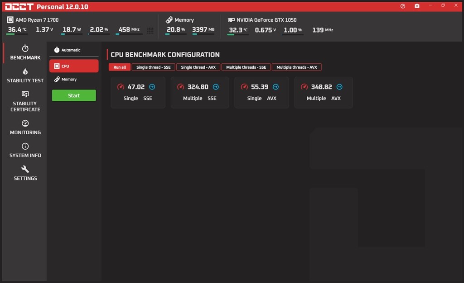Select Single thread - AVX button
464x283 pixels.
pos(198,67)
